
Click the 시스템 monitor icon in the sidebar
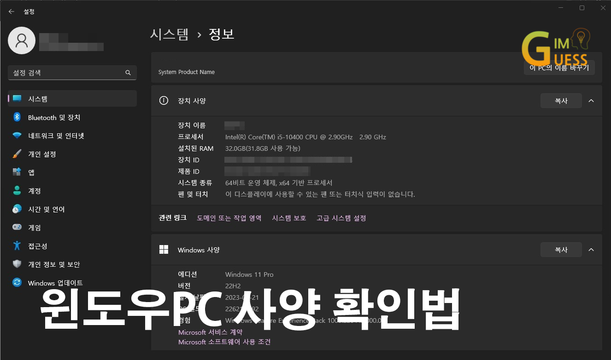[17, 98]
